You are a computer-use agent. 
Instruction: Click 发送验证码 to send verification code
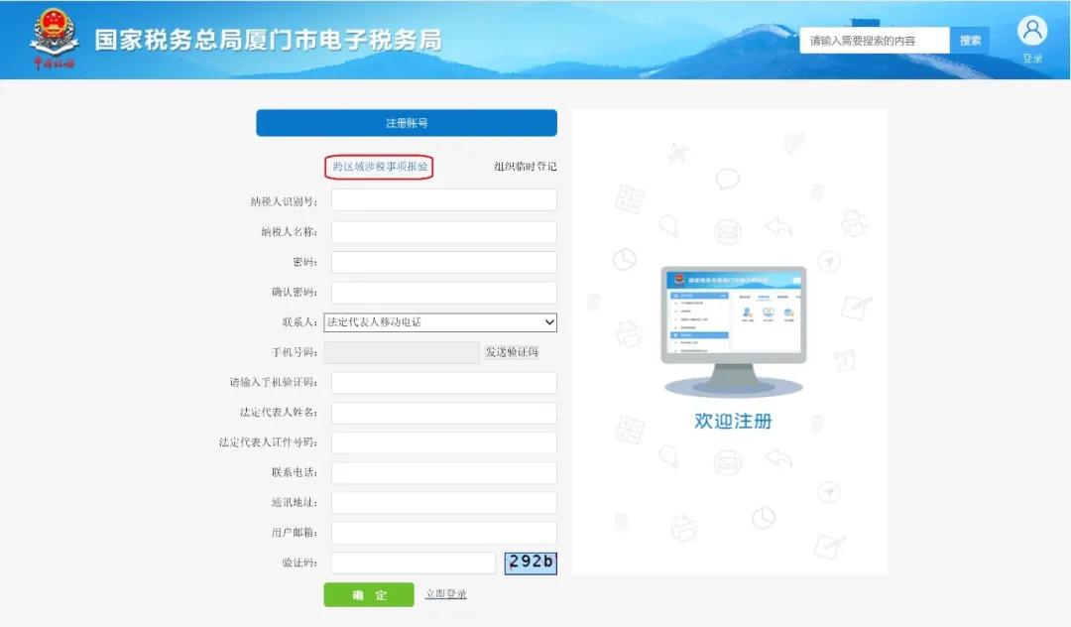(x=512, y=352)
